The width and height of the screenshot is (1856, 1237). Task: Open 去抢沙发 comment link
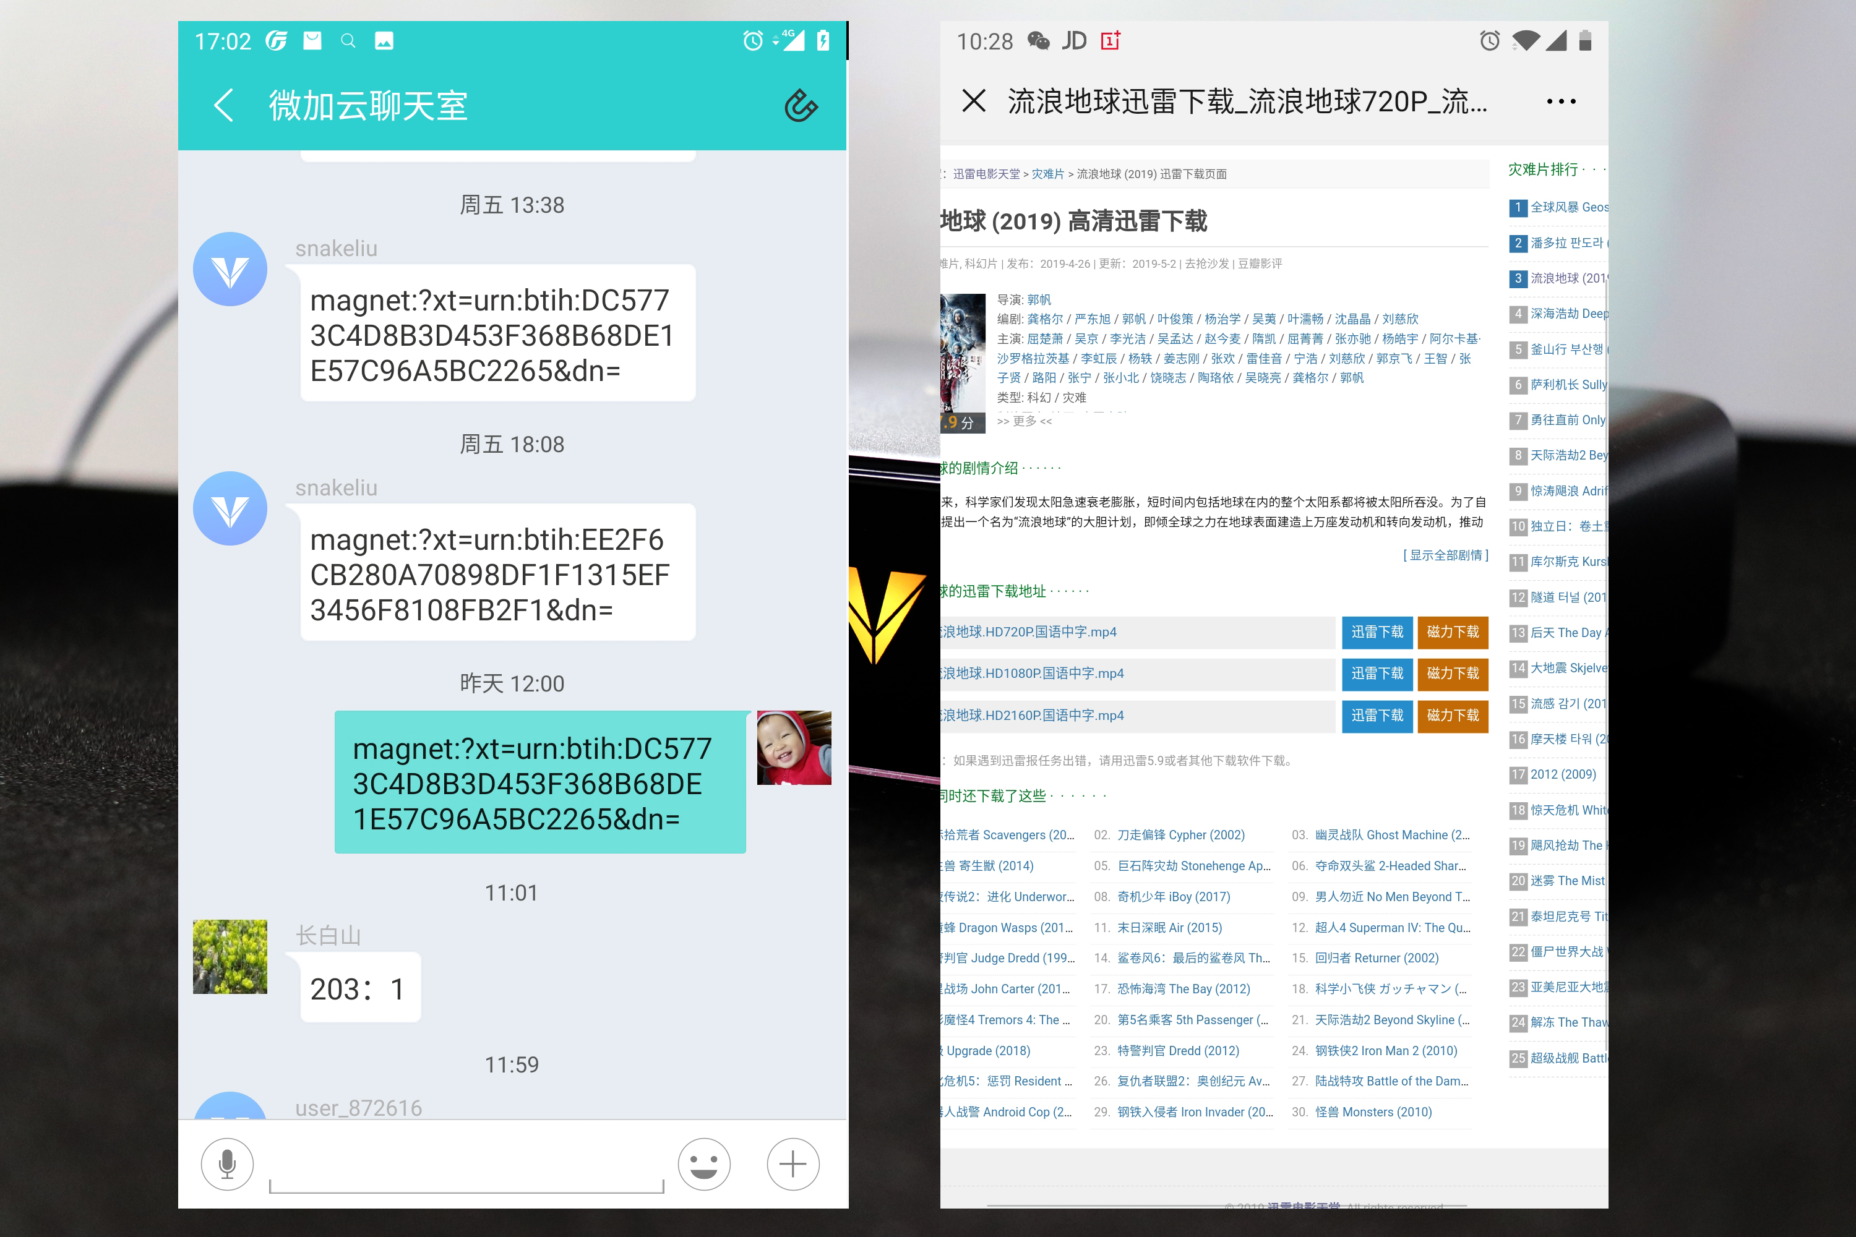pos(1206,263)
